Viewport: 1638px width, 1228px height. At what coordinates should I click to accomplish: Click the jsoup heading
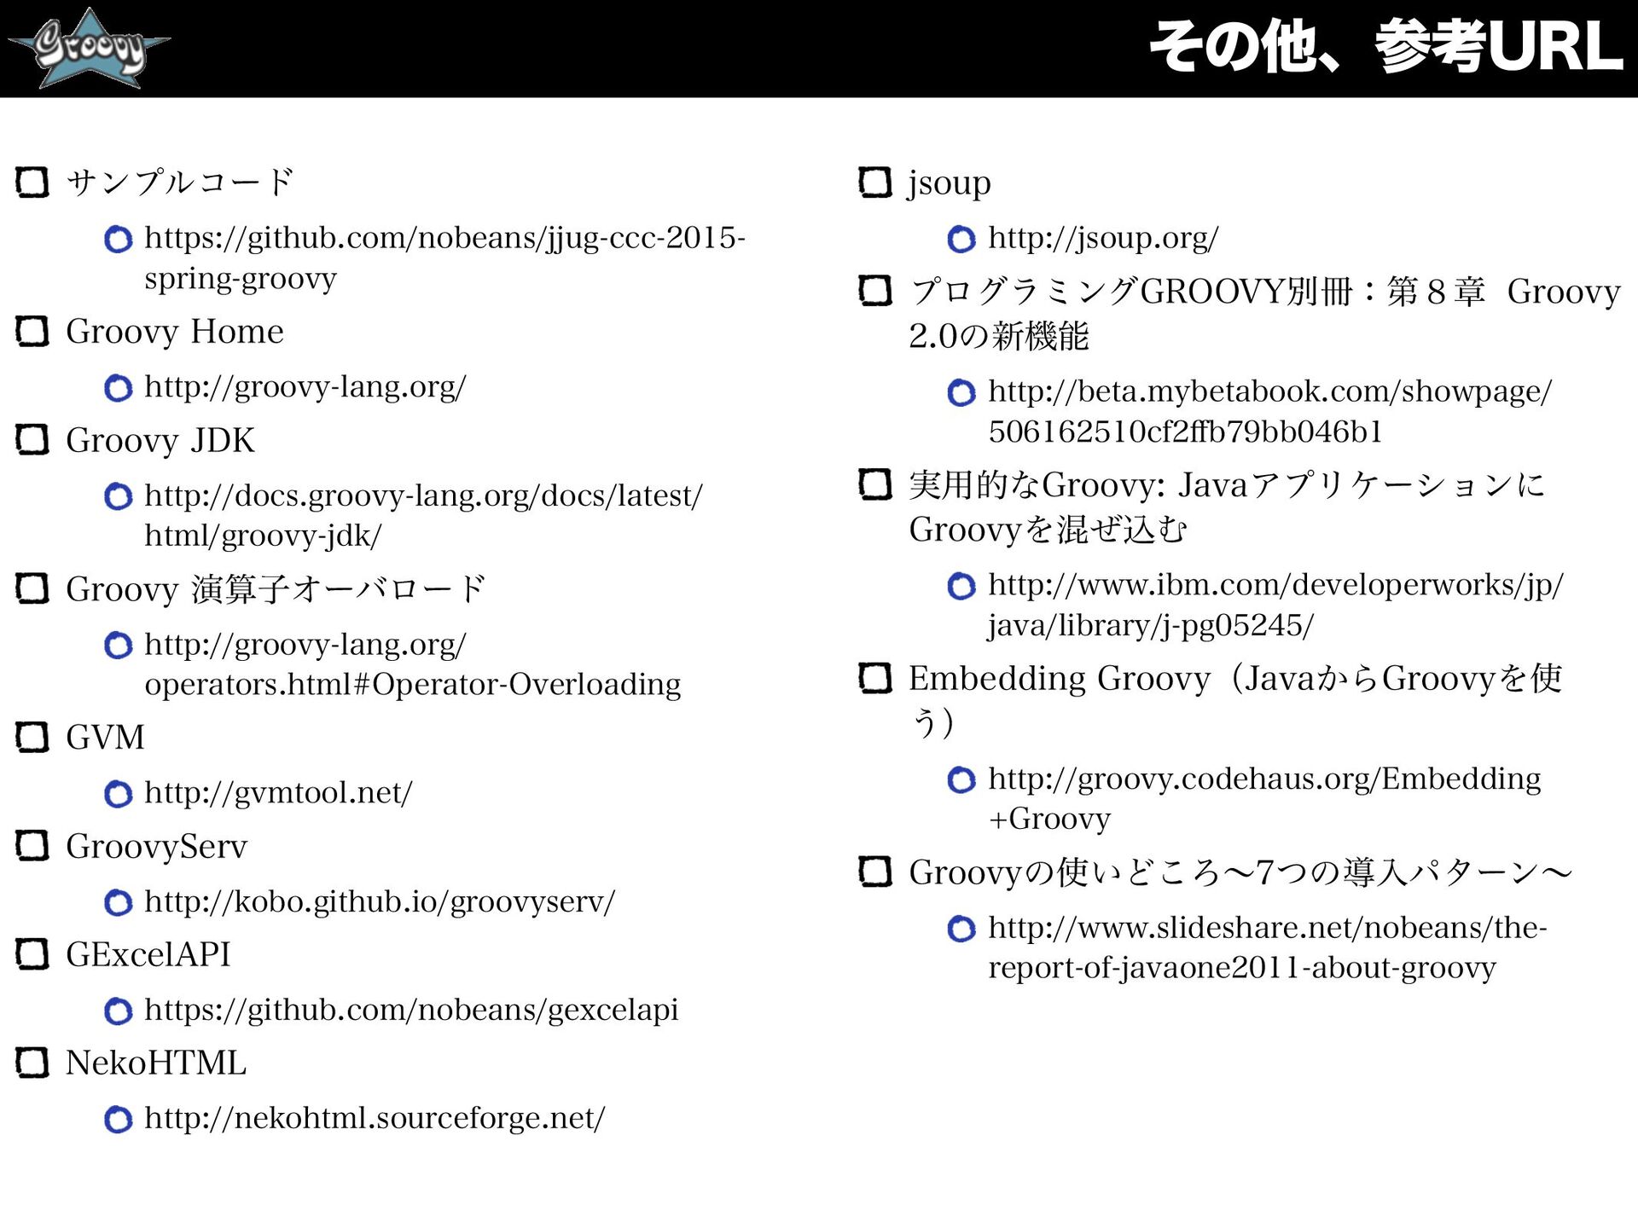[950, 183]
